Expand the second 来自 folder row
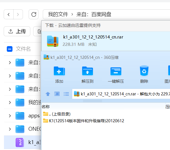170x150 pixels. click(x=10, y=76)
